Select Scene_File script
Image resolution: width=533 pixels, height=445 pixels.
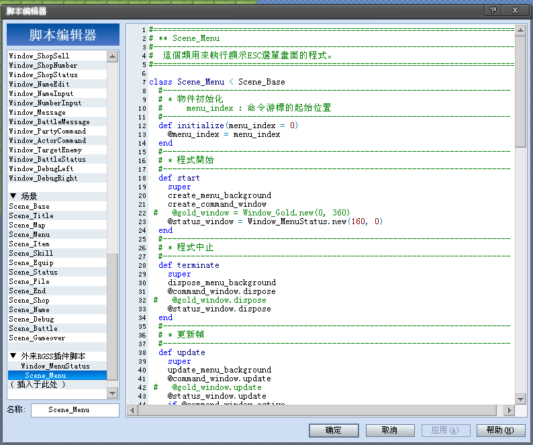point(57,281)
